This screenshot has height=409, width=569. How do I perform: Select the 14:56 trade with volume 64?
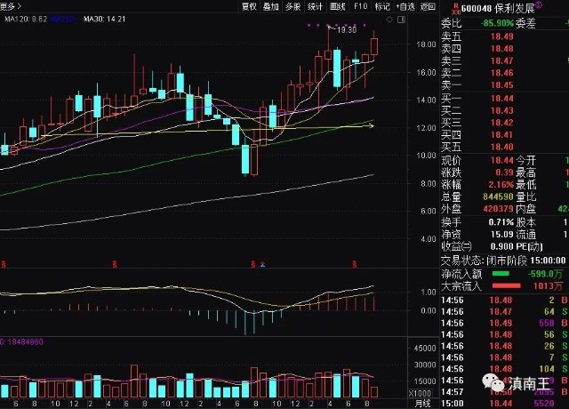504,312
